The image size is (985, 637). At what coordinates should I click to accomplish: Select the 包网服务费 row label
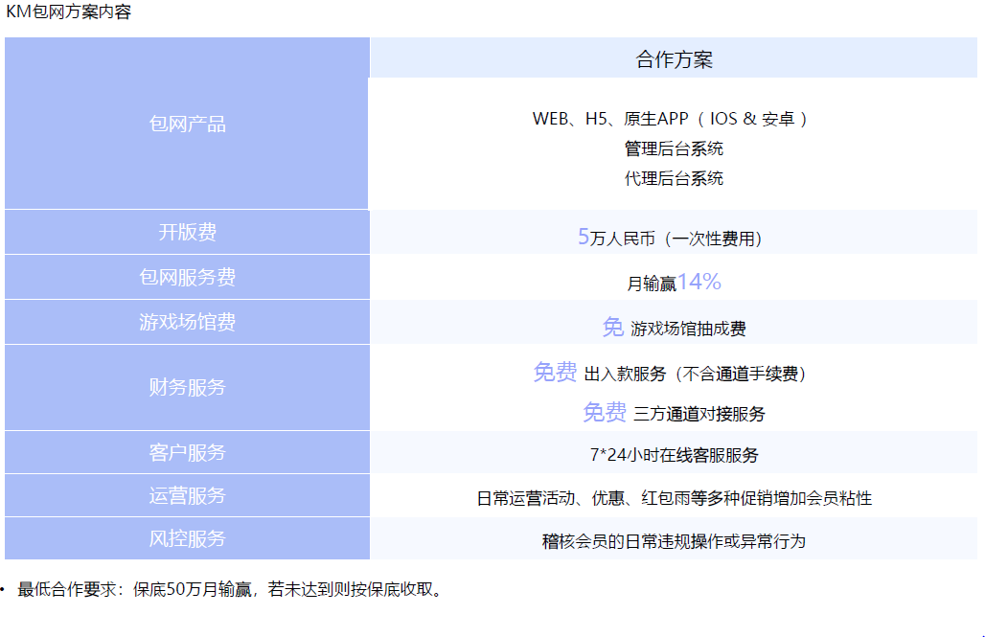pos(187,278)
